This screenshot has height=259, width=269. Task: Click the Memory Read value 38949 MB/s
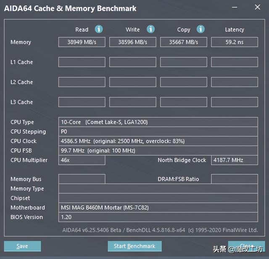(82, 42)
